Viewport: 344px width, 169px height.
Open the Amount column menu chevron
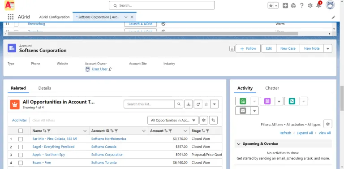pos(185,131)
